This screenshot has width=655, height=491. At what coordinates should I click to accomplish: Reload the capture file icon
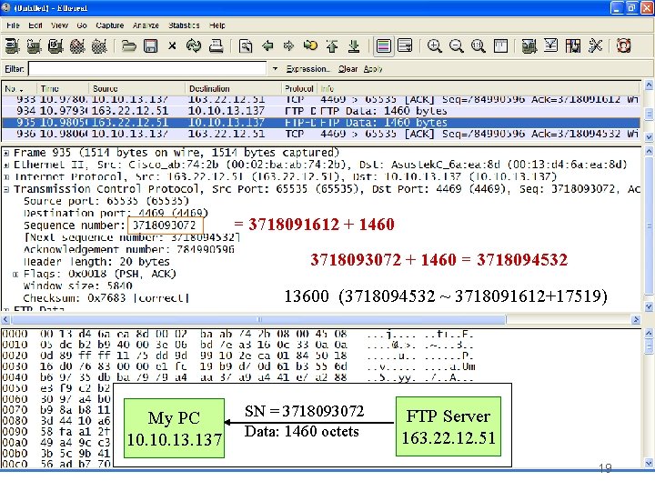(x=194, y=45)
